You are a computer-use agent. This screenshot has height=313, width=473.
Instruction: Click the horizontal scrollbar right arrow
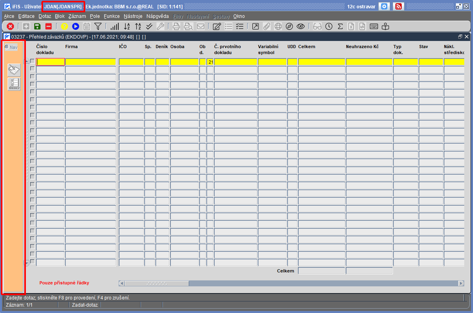tap(461, 283)
